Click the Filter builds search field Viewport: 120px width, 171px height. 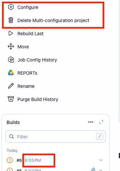56,136
